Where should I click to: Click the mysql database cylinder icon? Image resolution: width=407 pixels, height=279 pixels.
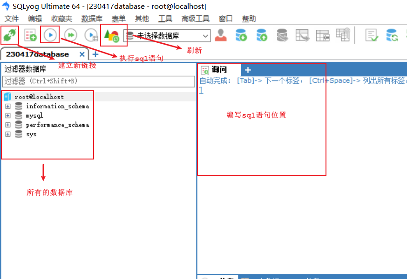pyautogui.click(x=19, y=116)
